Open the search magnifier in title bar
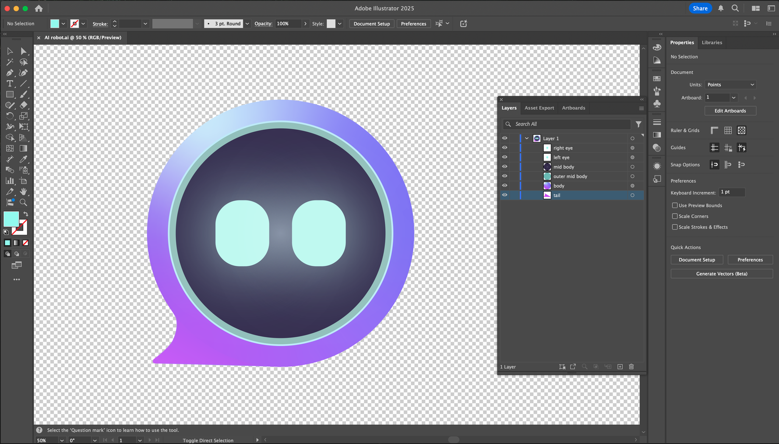Image resolution: width=779 pixels, height=444 pixels. (735, 8)
